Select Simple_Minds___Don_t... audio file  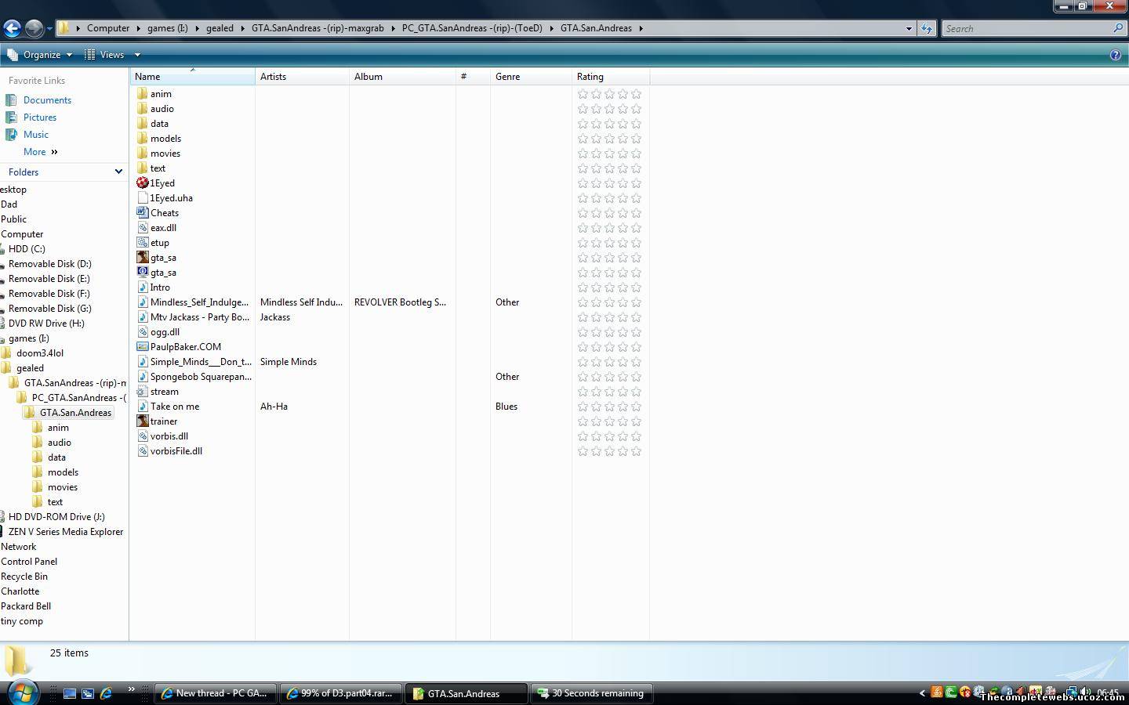[x=201, y=361]
